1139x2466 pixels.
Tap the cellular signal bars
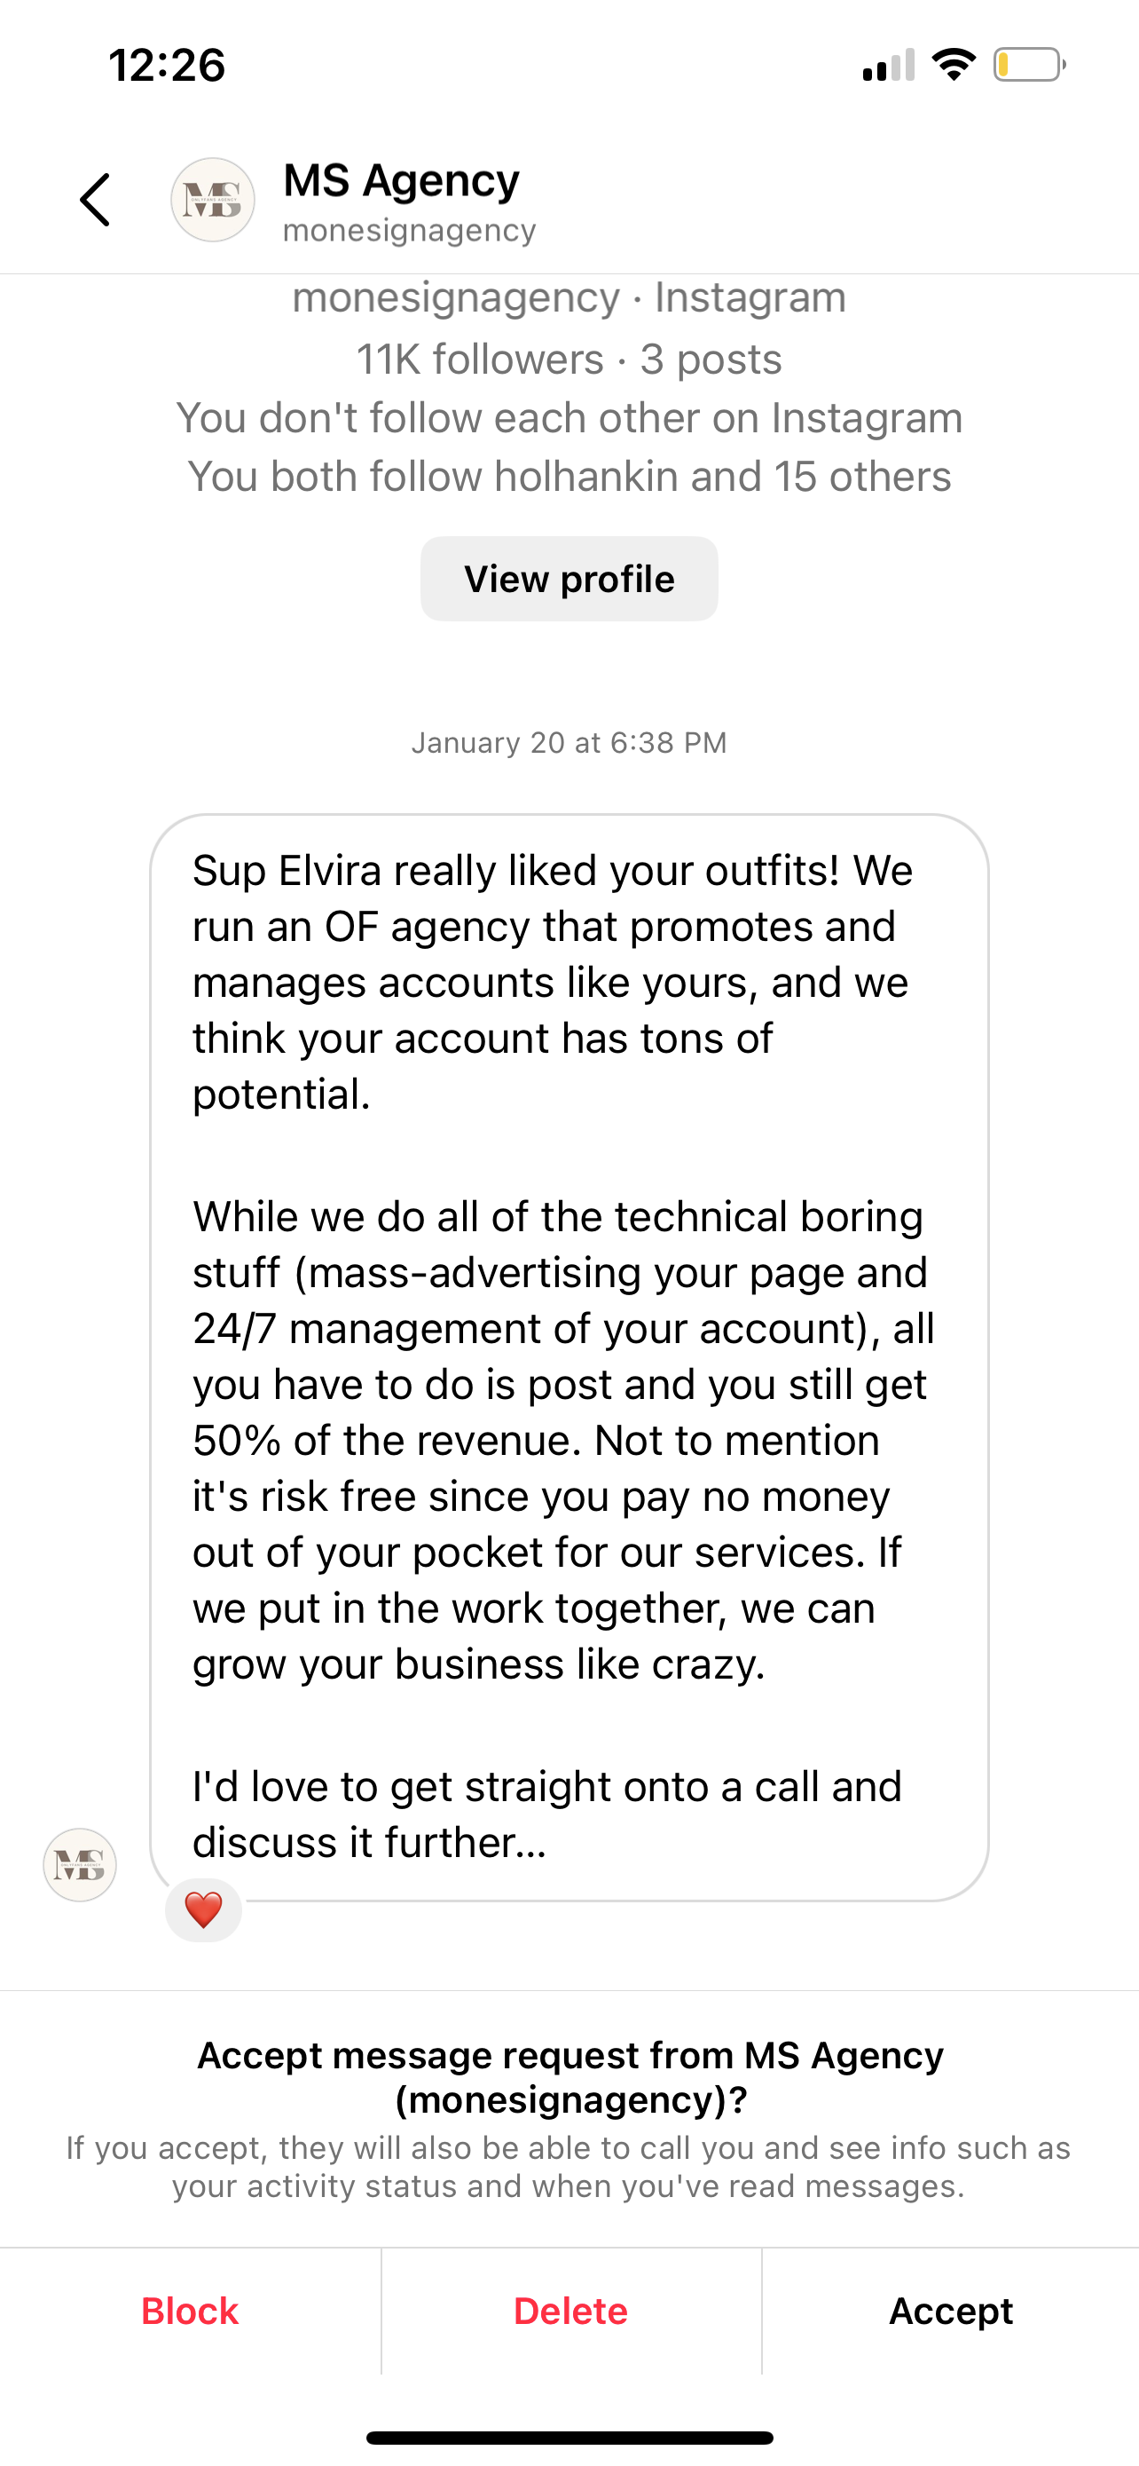[x=889, y=65]
